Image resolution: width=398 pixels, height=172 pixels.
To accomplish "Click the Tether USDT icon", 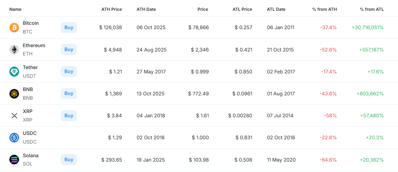I will [14, 72].
